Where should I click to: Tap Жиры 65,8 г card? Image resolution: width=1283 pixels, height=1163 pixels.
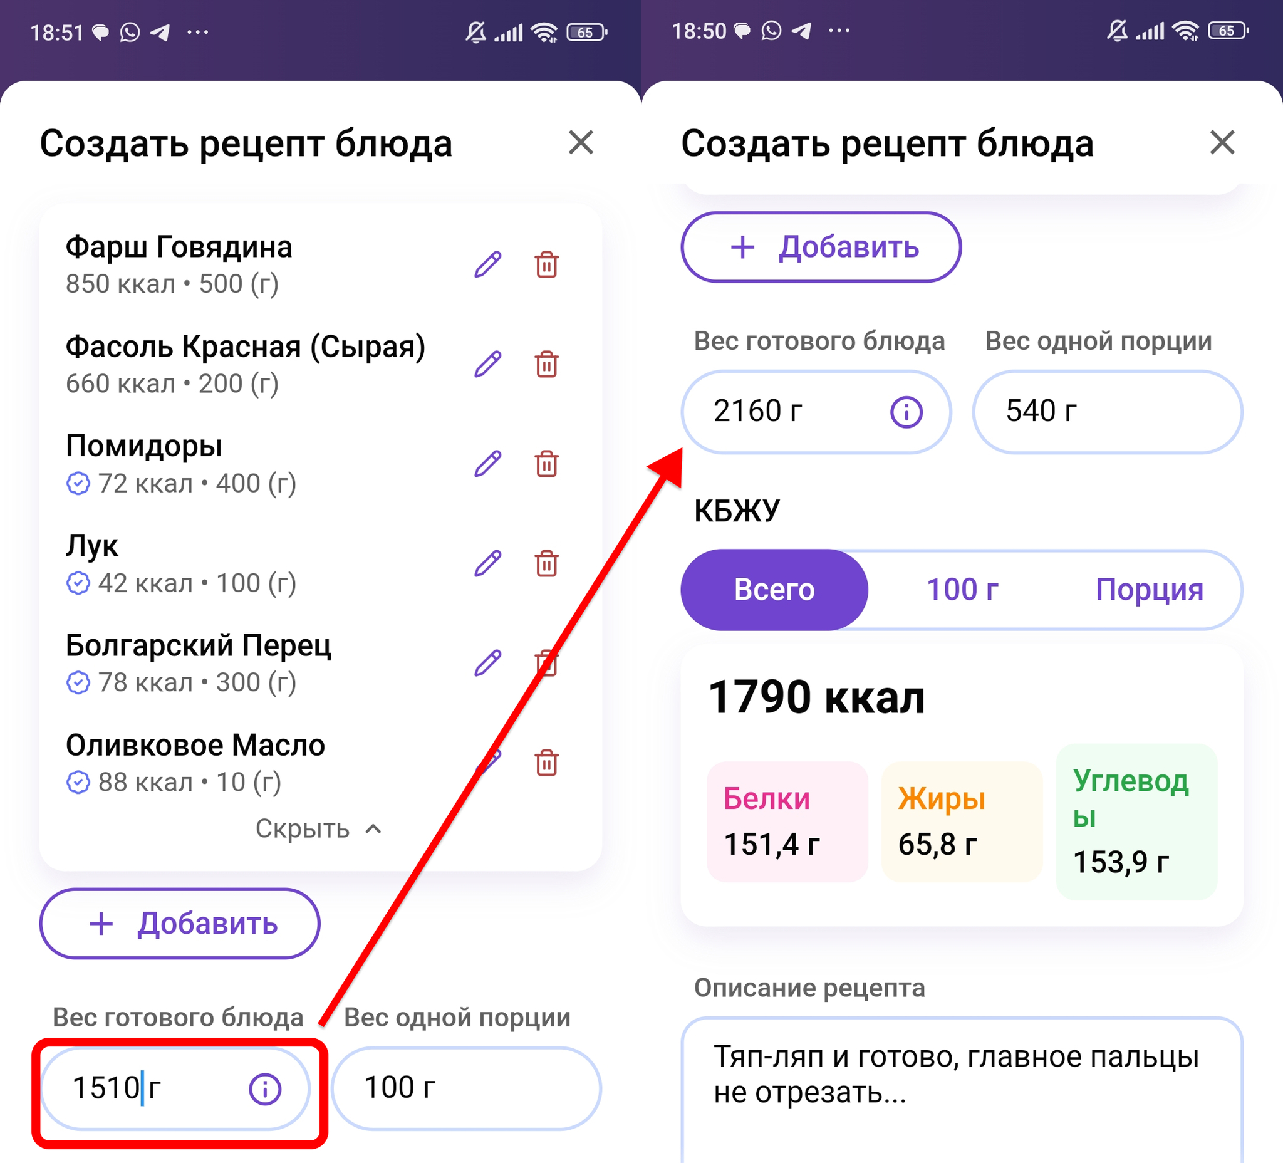tap(962, 821)
